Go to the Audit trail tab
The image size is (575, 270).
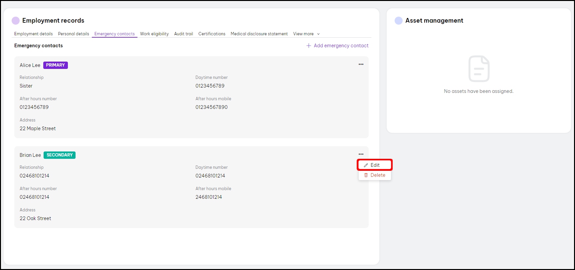pos(183,34)
